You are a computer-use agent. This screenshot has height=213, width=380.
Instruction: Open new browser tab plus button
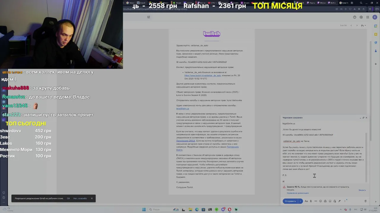pyautogui.click(x=352, y=3)
